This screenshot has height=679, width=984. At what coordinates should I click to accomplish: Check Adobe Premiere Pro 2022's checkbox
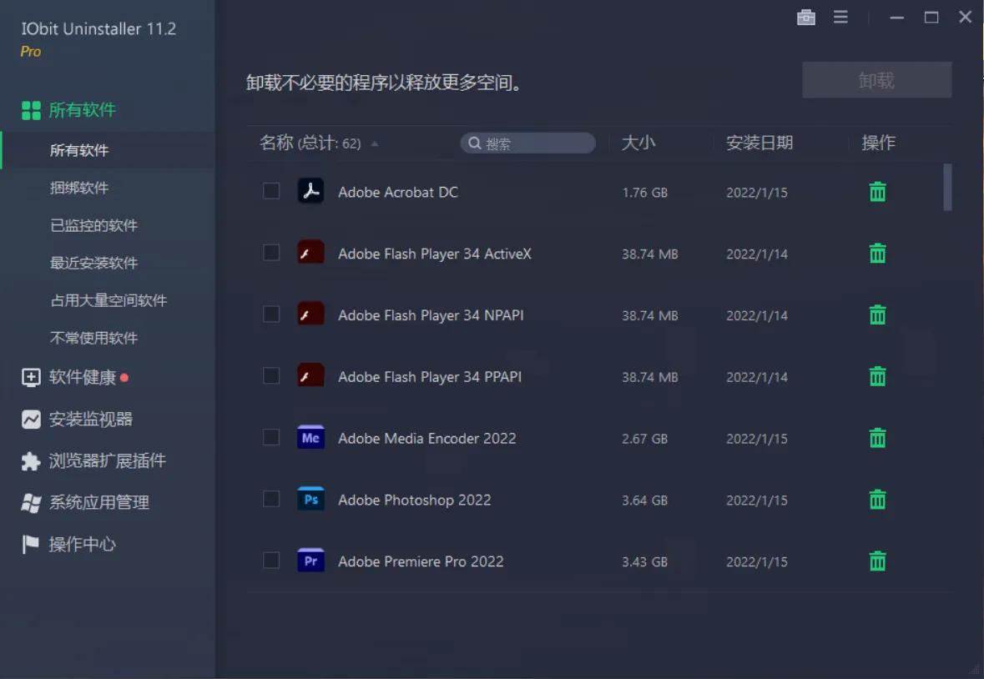click(270, 561)
